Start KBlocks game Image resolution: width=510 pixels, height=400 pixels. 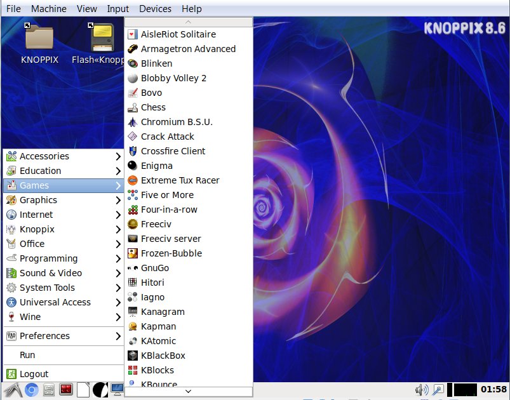pyautogui.click(x=189, y=370)
